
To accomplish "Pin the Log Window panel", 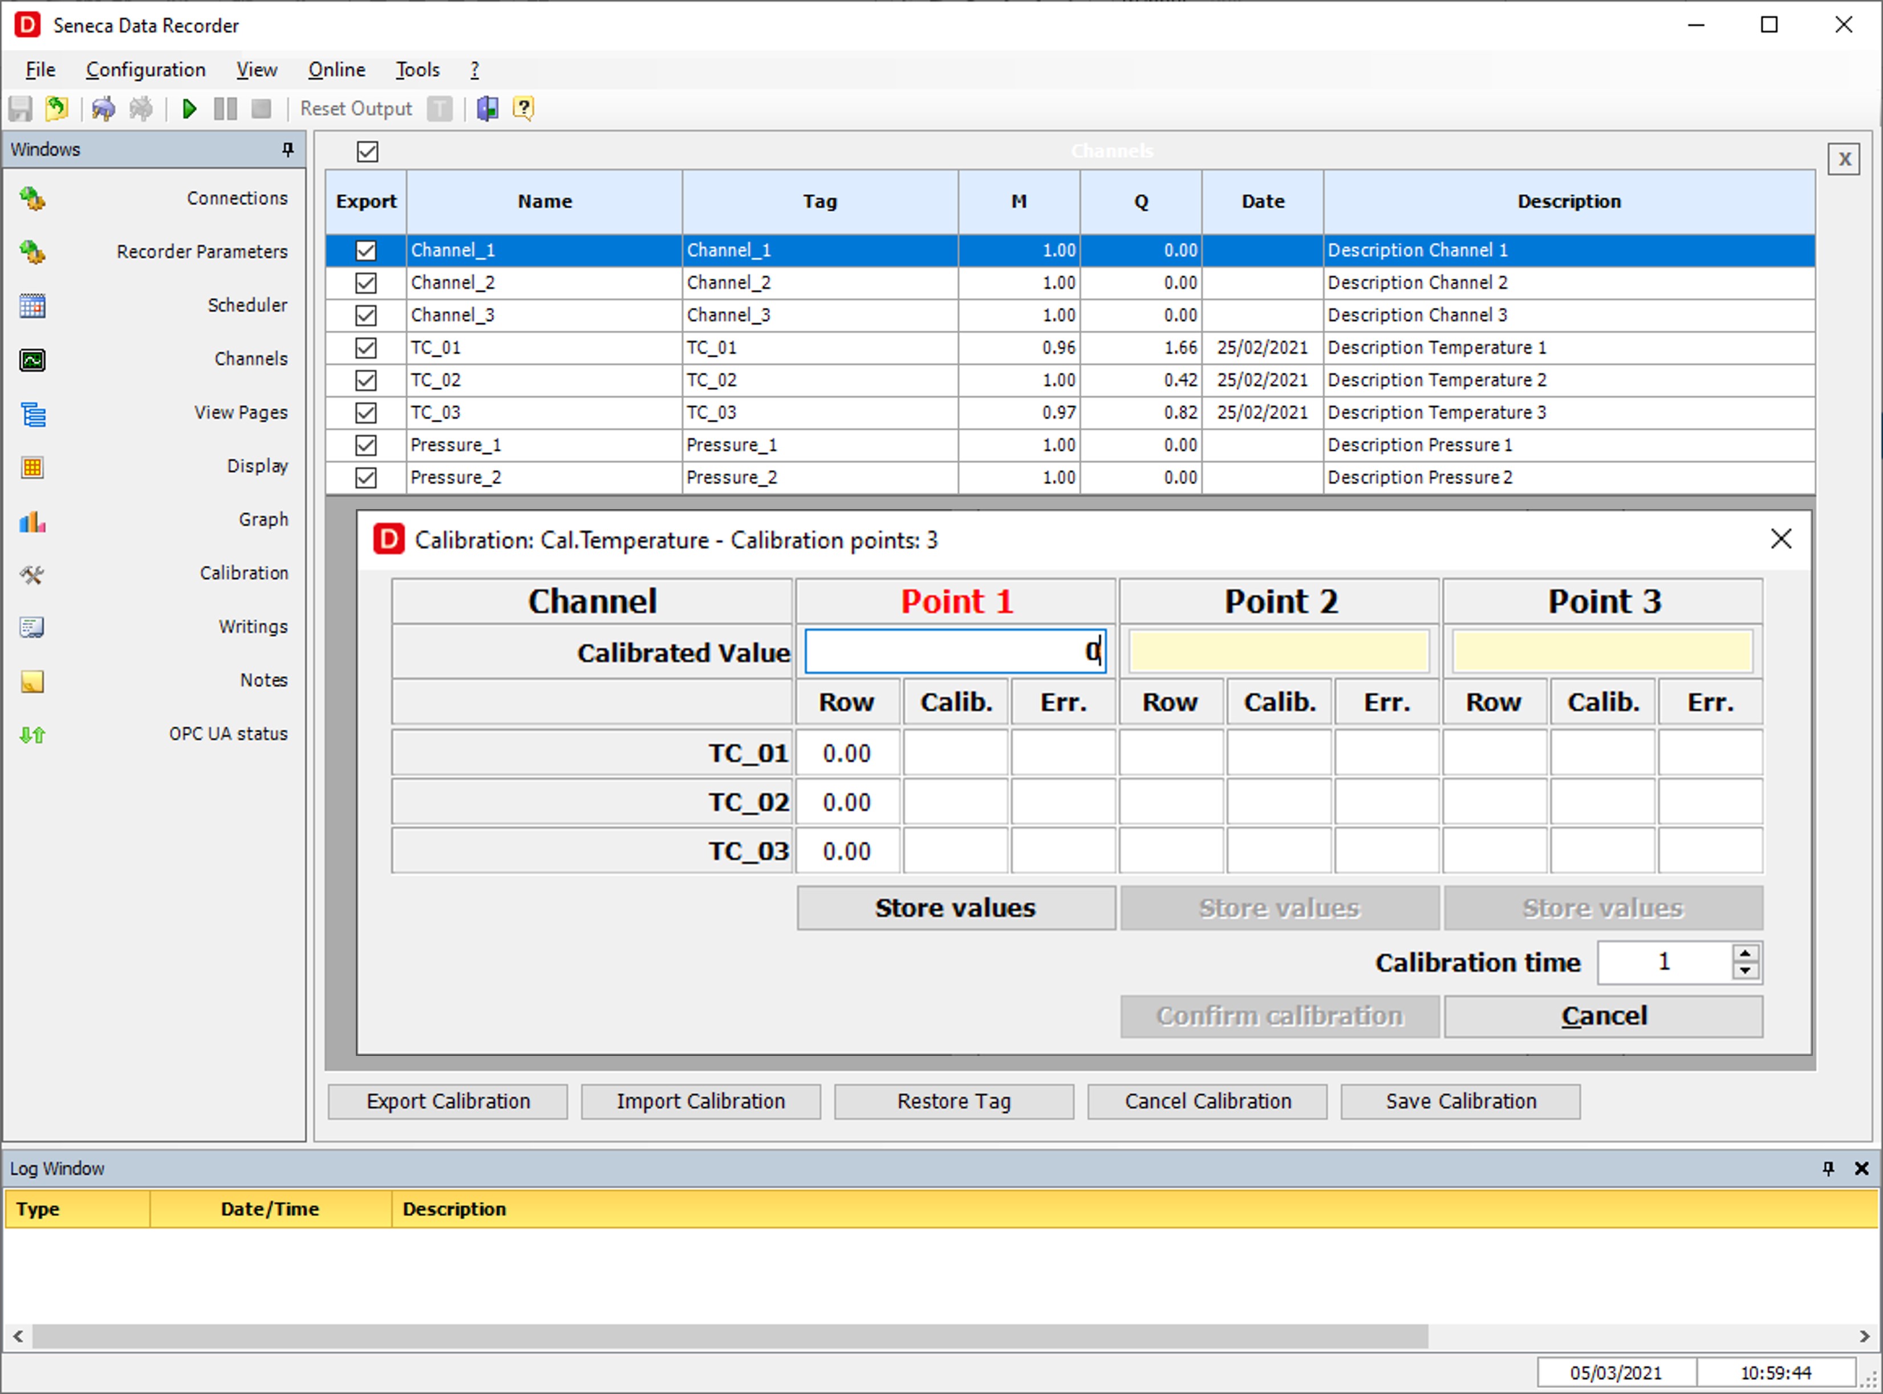I will click(x=1828, y=1169).
